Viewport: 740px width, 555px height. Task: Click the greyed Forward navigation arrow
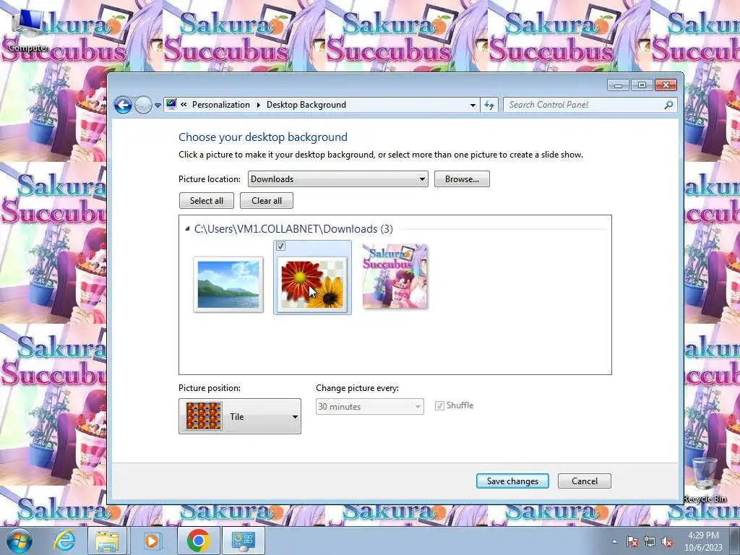143,105
